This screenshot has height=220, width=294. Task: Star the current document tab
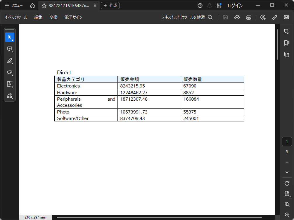[x=44, y=6]
